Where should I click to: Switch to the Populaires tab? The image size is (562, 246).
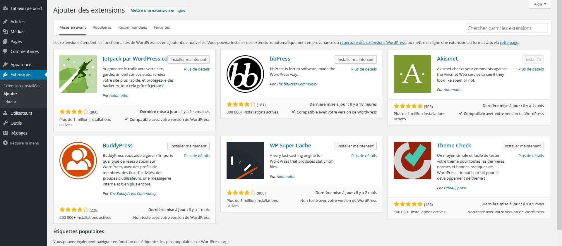(102, 27)
